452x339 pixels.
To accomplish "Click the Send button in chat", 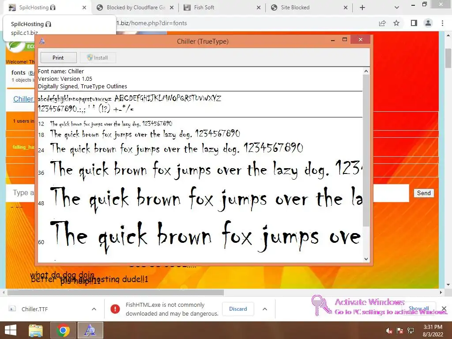I will [424, 193].
